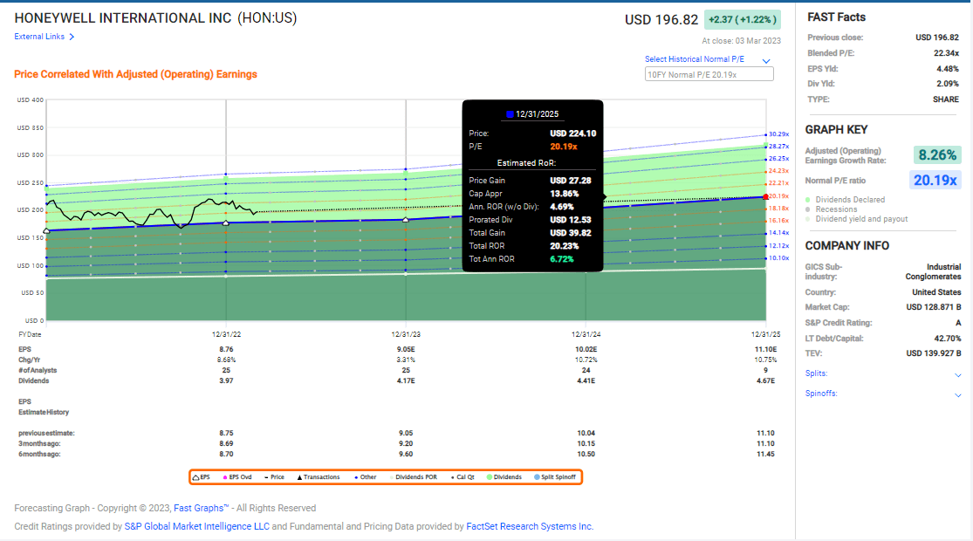This screenshot has width=973, height=541.
Task: Click the Recessions key entry
Action: coord(832,209)
